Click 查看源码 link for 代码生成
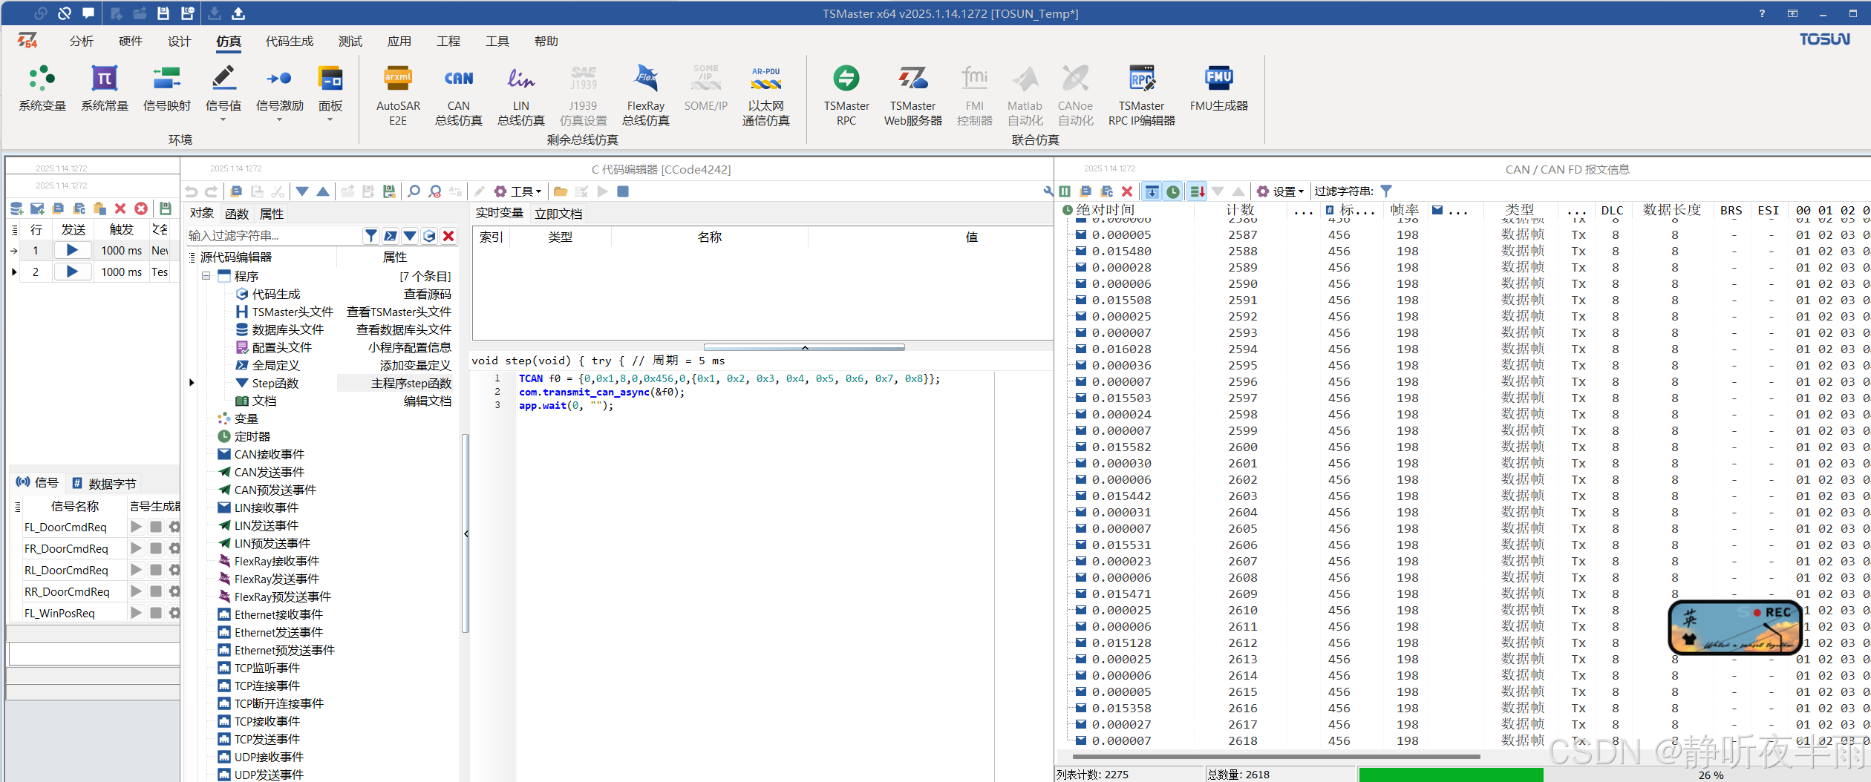This screenshot has width=1871, height=782. point(427,295)
